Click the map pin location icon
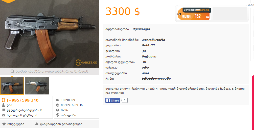This screenshot has height=130, width=254. (x=58, y=115)
